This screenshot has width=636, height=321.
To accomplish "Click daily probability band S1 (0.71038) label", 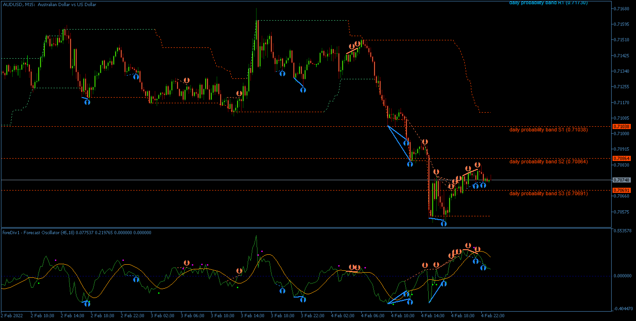I will [x=548, y=130].
